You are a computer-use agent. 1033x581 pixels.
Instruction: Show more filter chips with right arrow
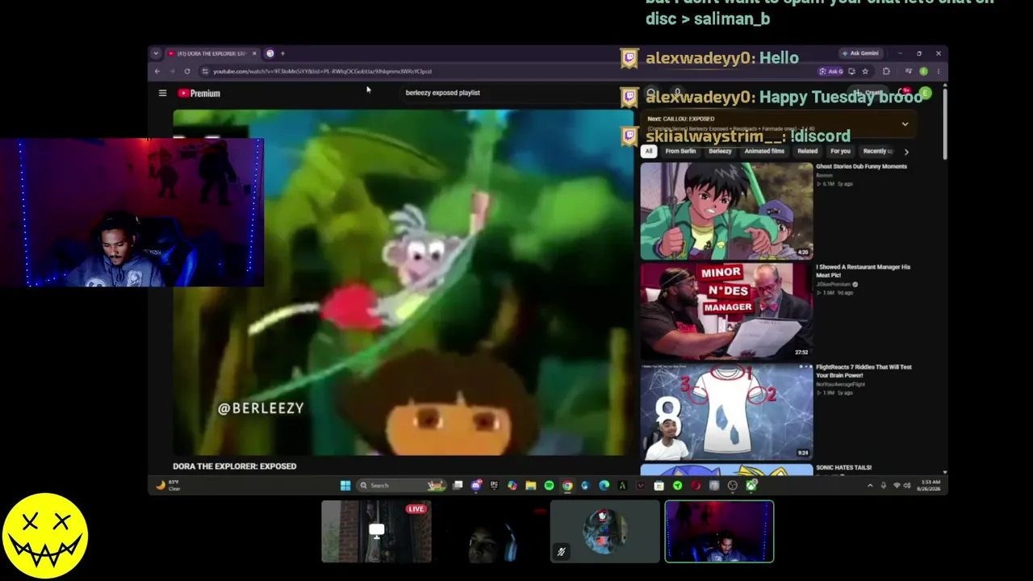(906, 152)
